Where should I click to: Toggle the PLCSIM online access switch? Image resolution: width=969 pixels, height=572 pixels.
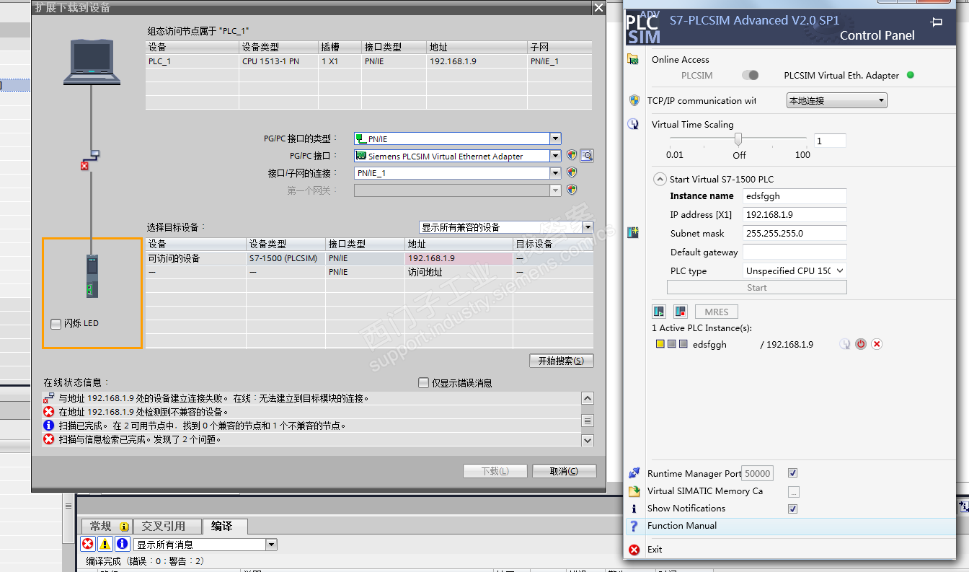coord(751,75)
